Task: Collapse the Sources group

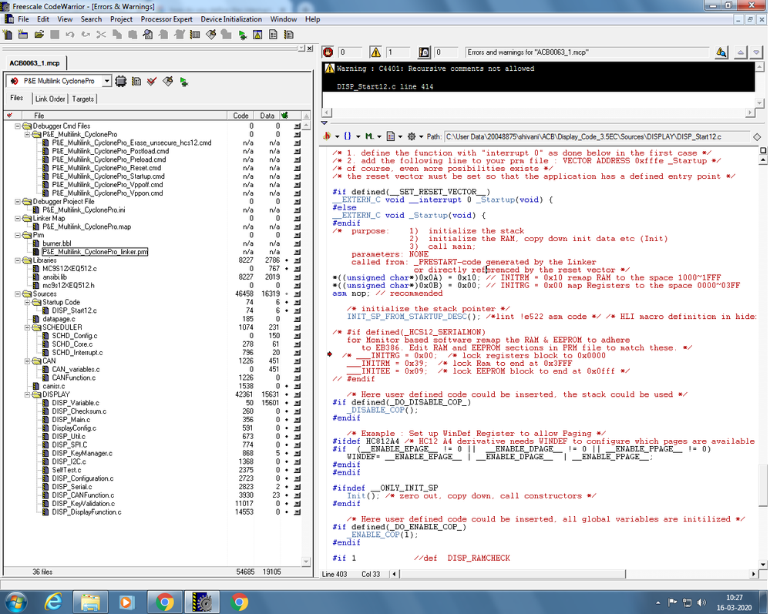Action: point(18,294)
